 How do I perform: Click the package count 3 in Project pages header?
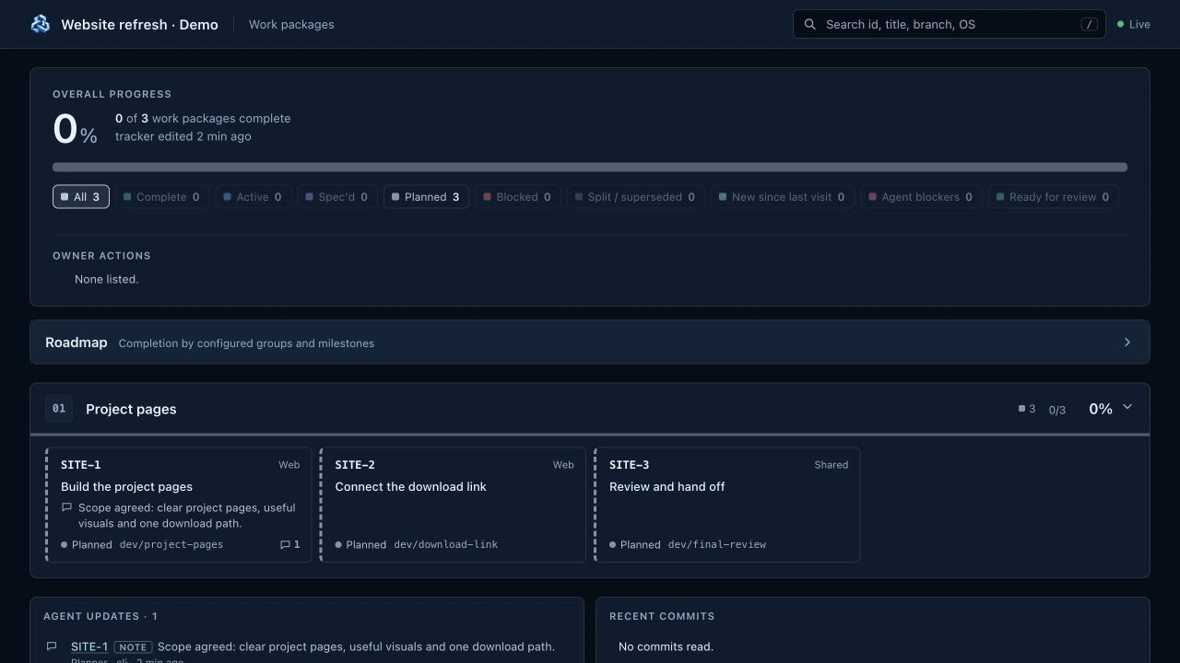tap(1027, 409)
